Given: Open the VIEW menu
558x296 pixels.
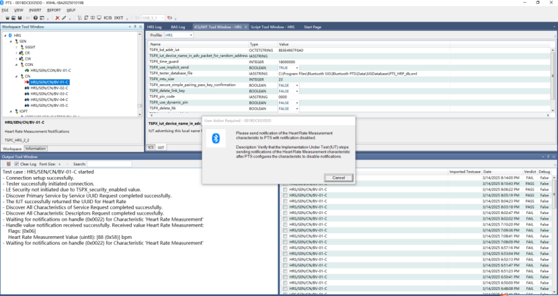Looking at the screenshot, I should pos(19,10).
